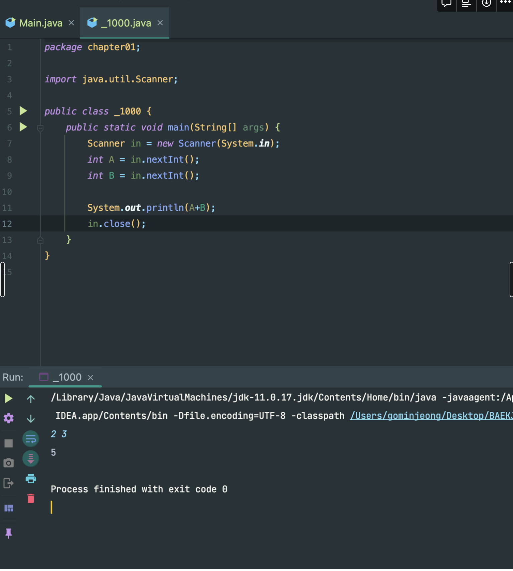513x571 pixels.
Task: Click 'Process finished with exit code 0'
Action: pos(139,489)
